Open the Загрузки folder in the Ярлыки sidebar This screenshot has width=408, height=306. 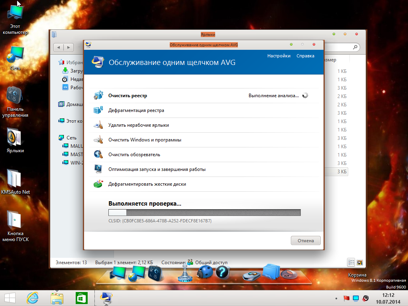point(73,71)
